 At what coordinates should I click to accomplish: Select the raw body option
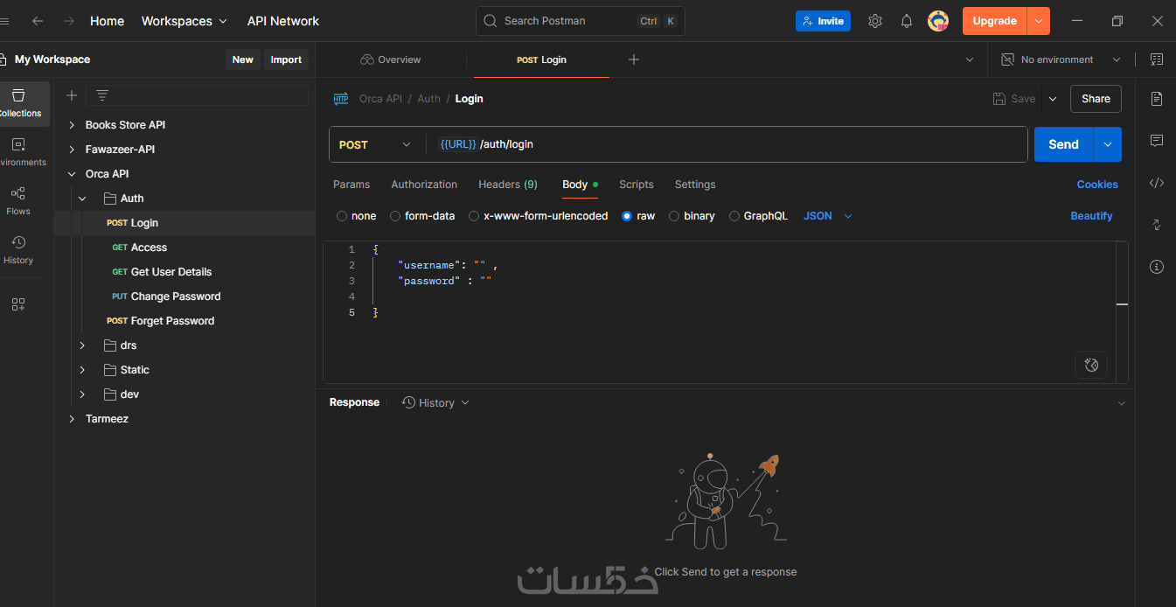627,216
